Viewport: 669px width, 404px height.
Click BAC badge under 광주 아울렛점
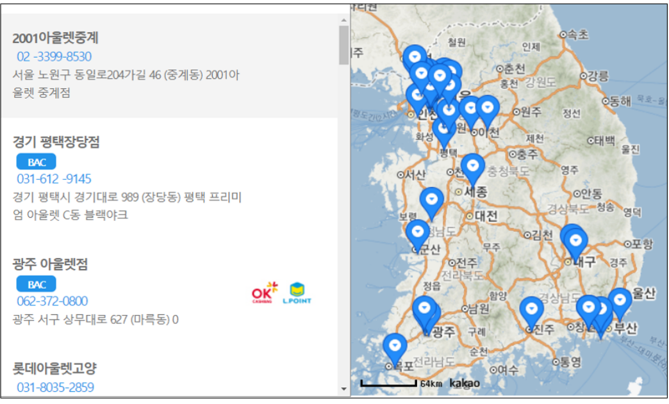(x=37, y=284)
